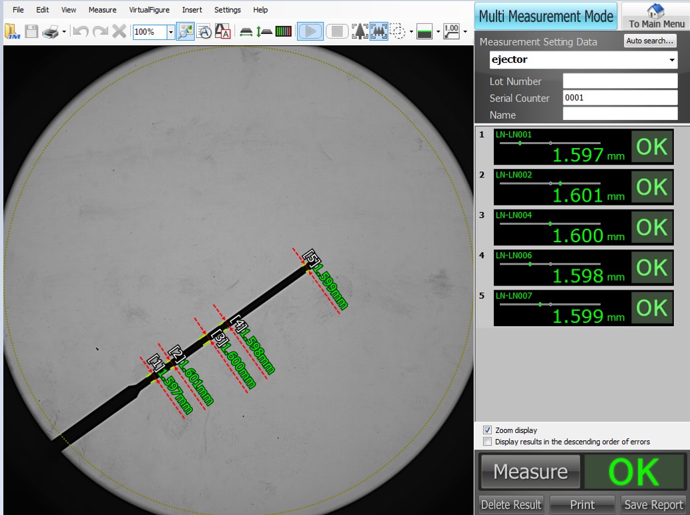
Task: Toggle the Zoom display checkbox
Action: click(x=487, y=430)
